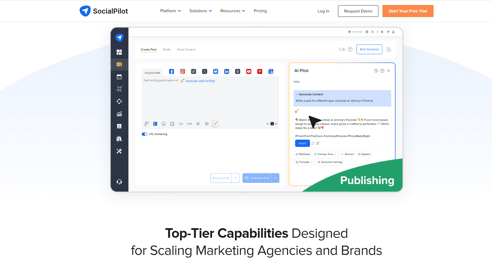
Task: Open the Pricing page
Action: pyautogui.click(x=260, y=11)
